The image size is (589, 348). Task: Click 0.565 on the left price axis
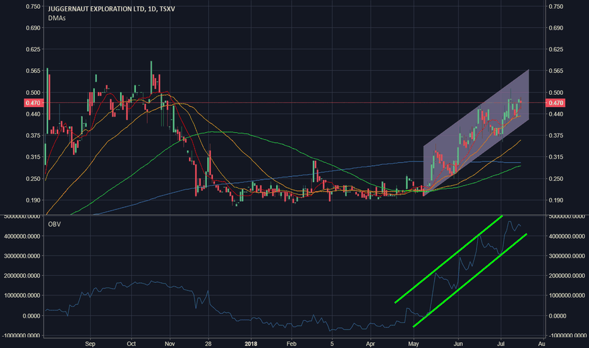tap(33, 71)
